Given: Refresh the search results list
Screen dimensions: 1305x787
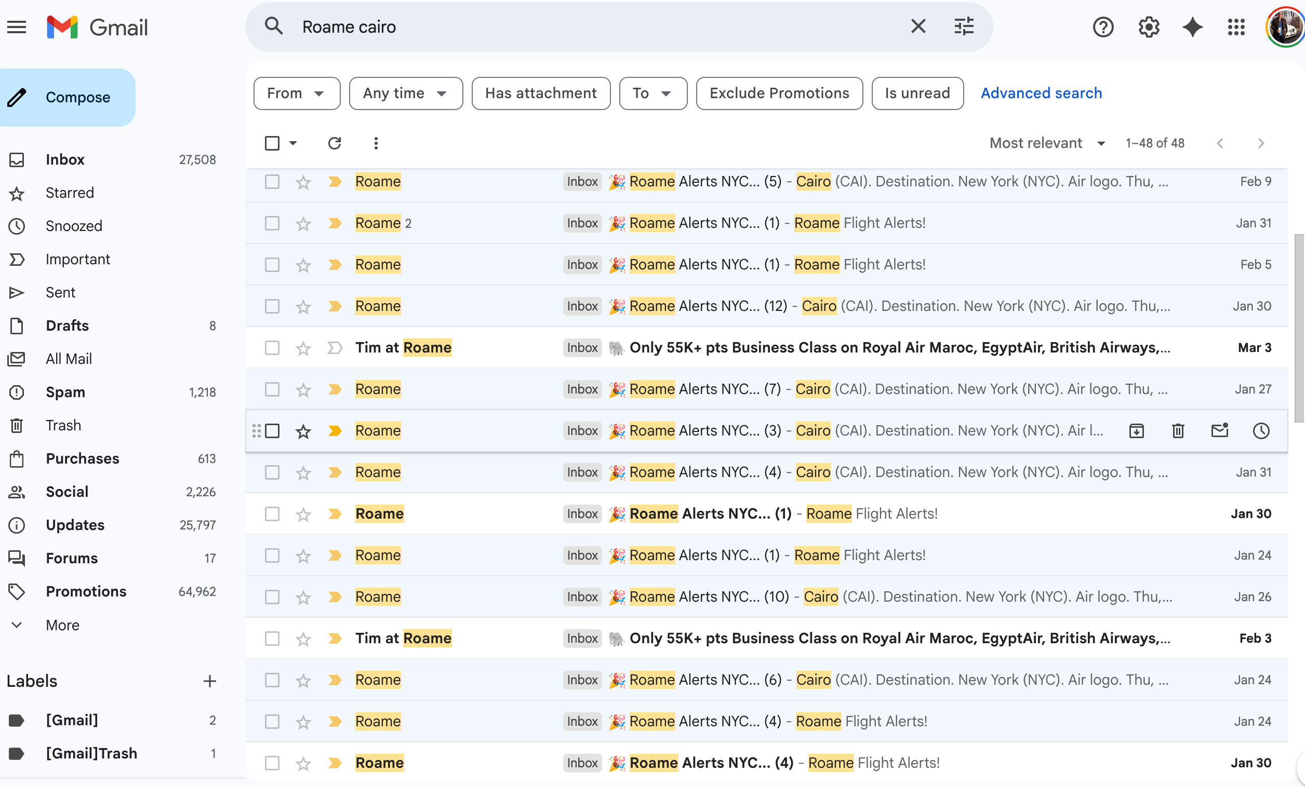Looking at the screenshot, I should [335, 143].
